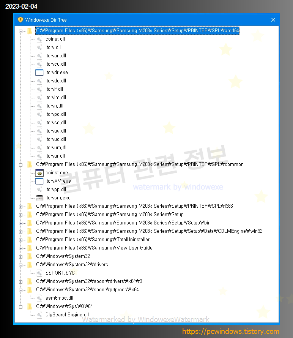Click the itdrvn.dll file icon
The height and width of the screenshot is (338, 293).
pos(39,106)
